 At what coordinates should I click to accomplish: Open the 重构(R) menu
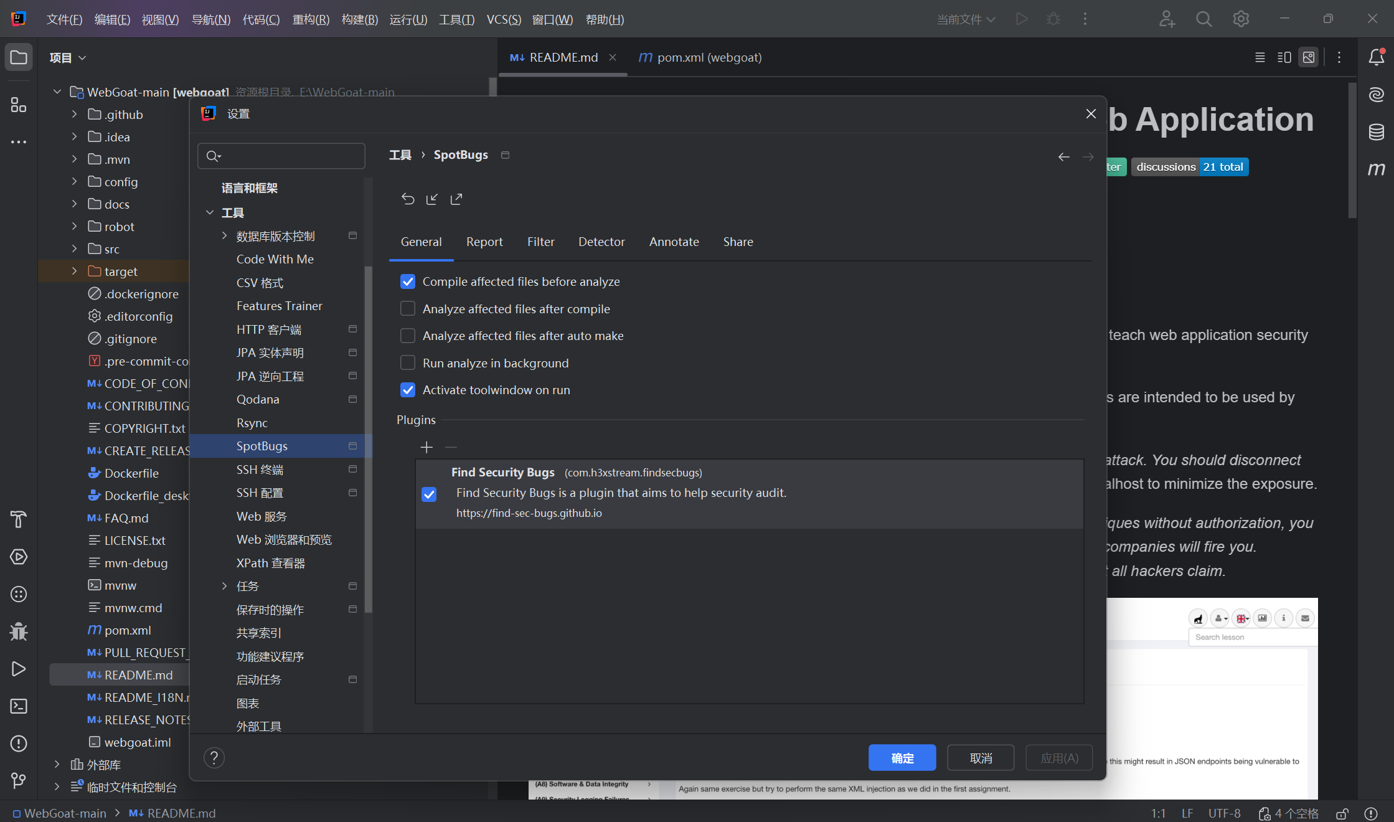pos(311,19)
